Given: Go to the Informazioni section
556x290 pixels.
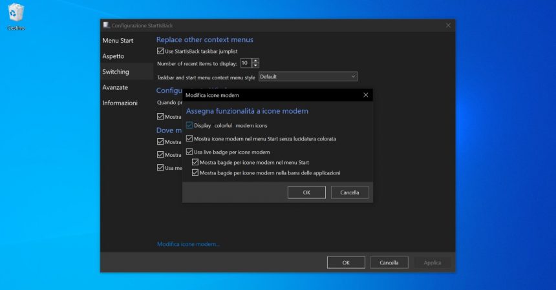Looking at the screenshot, I should pyautogui.click(x=120, y=103).
